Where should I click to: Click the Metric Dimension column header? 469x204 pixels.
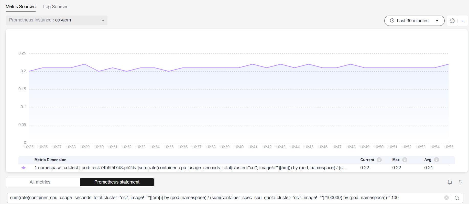coord(50,160)
